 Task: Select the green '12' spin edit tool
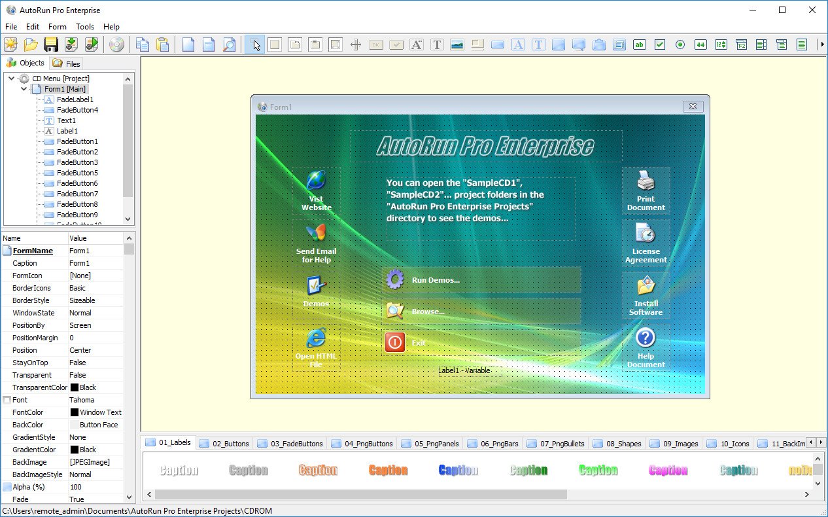tap(721, 45)
